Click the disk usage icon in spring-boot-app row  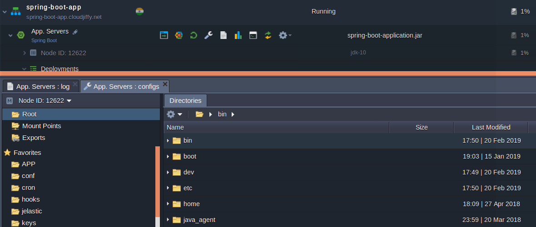click(x=514, y=11)
